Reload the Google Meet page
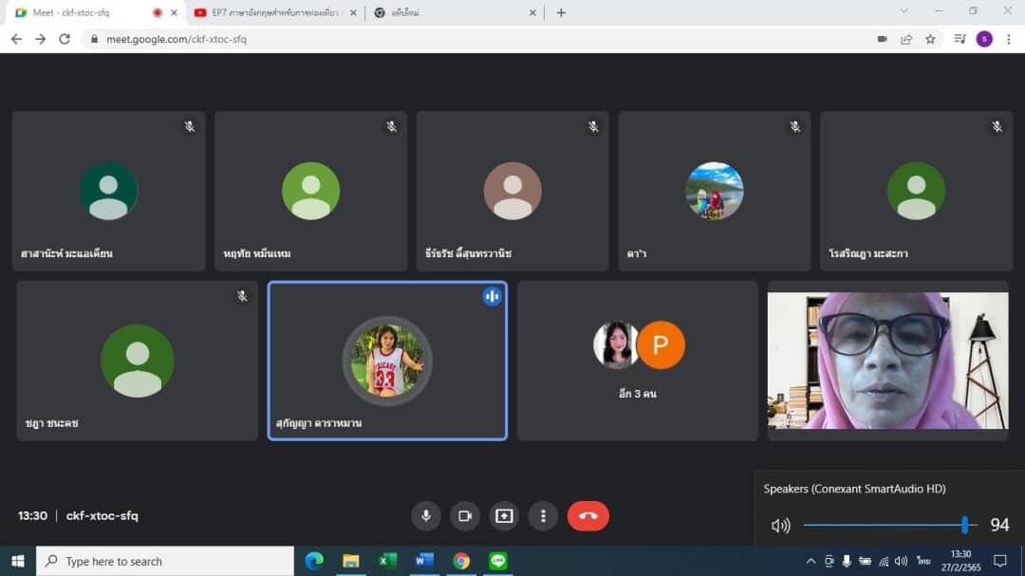This screenshot has height=576, width=1025. (x=65, y=39)
